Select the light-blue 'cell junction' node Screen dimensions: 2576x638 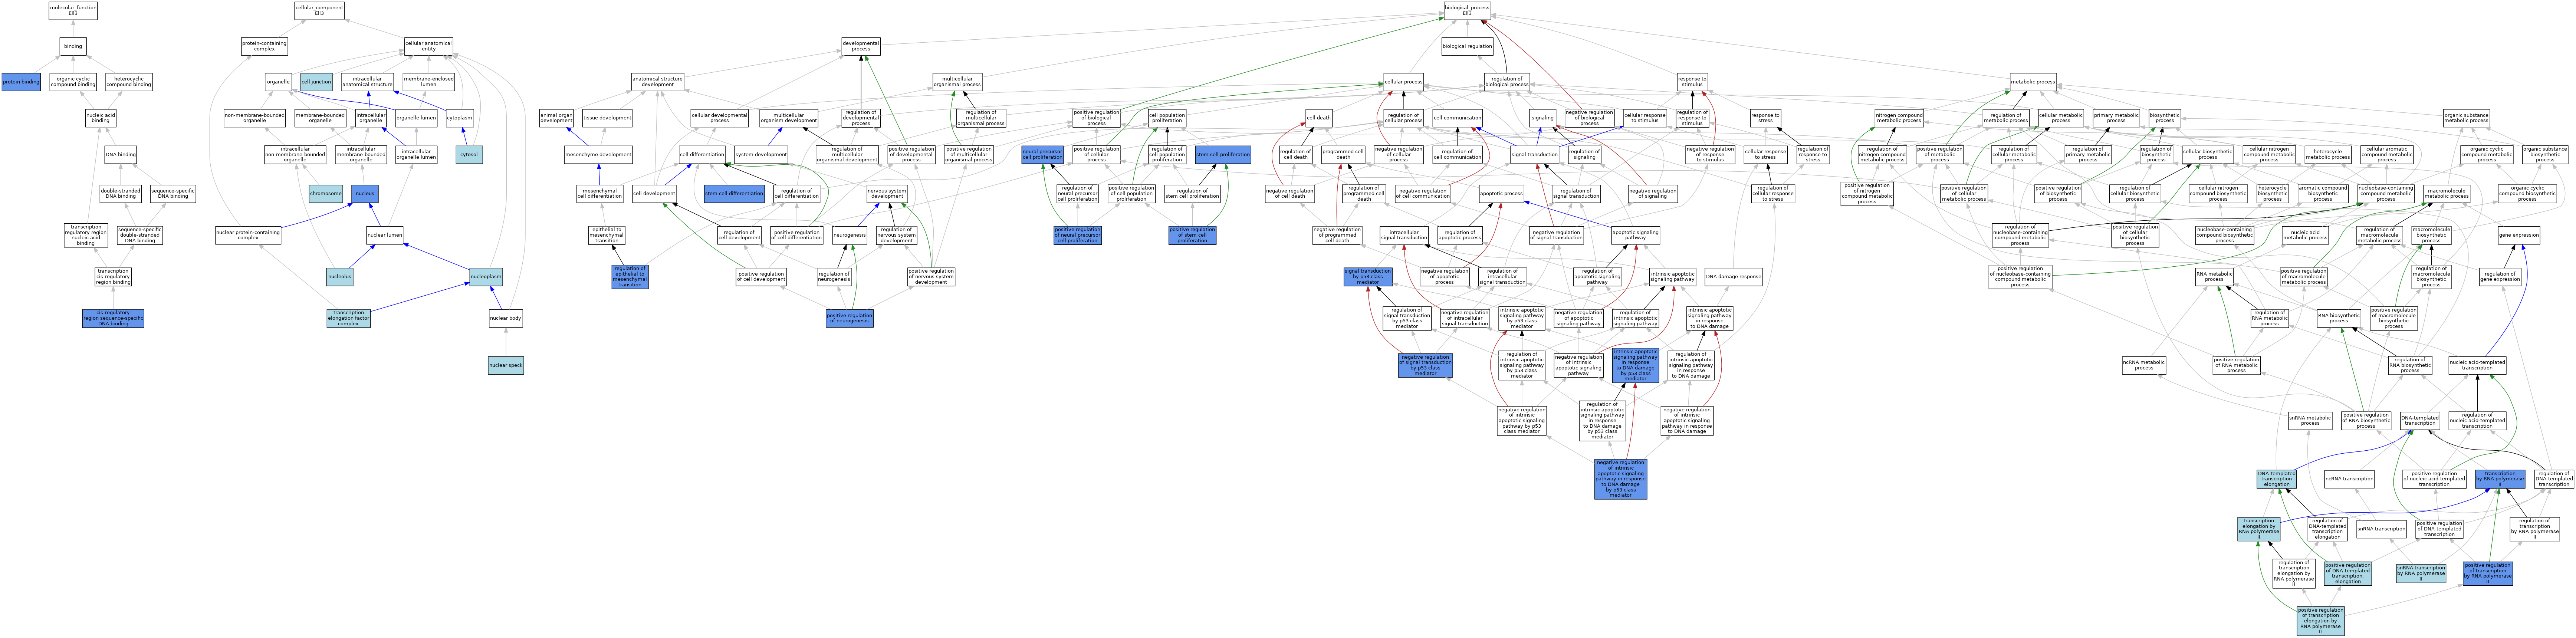[x=316, y=82]
